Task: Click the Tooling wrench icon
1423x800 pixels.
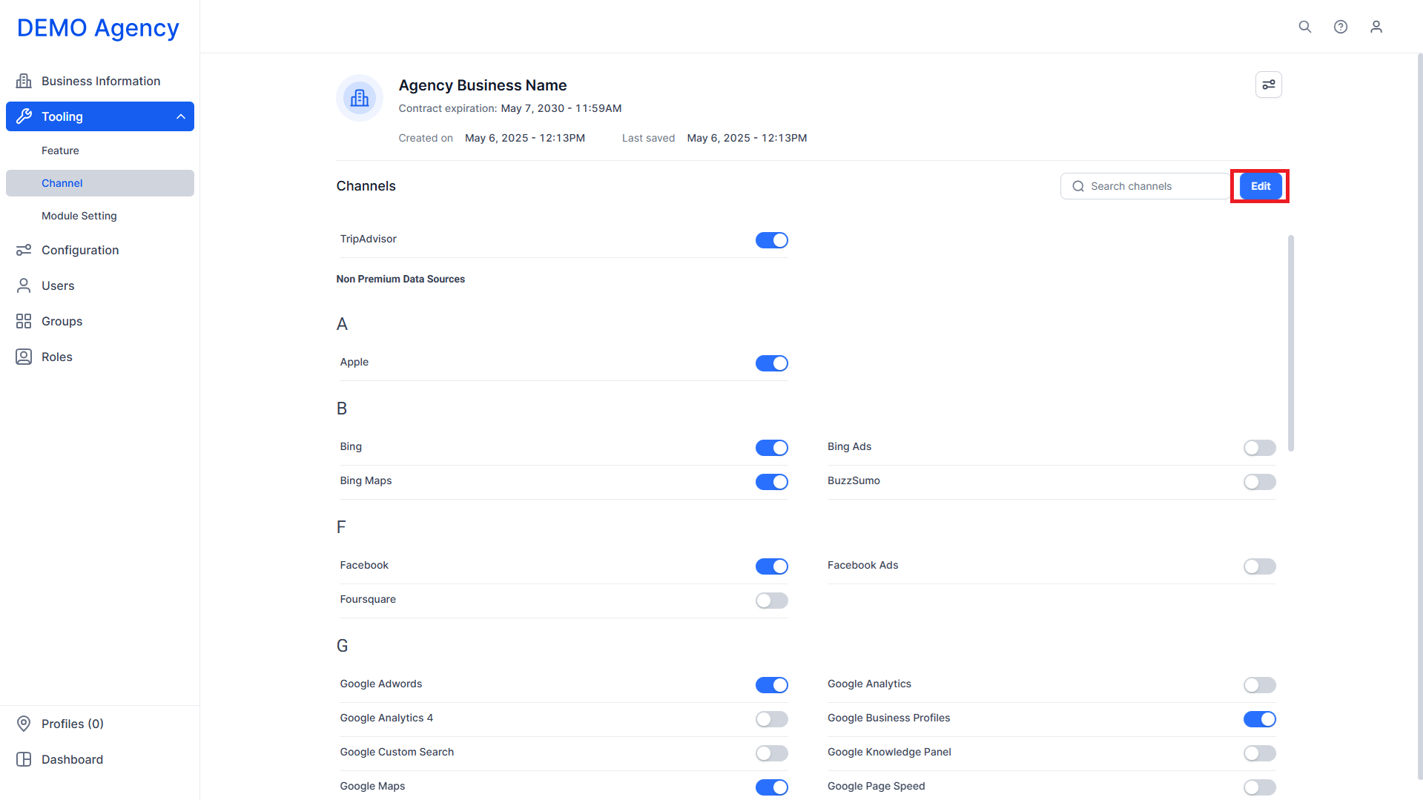Action: click(x=24, y=116)
